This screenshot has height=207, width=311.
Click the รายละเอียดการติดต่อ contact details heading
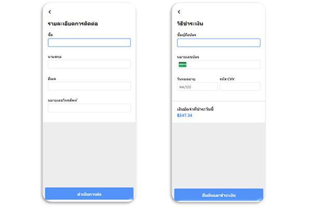click(x=73, y=24)
